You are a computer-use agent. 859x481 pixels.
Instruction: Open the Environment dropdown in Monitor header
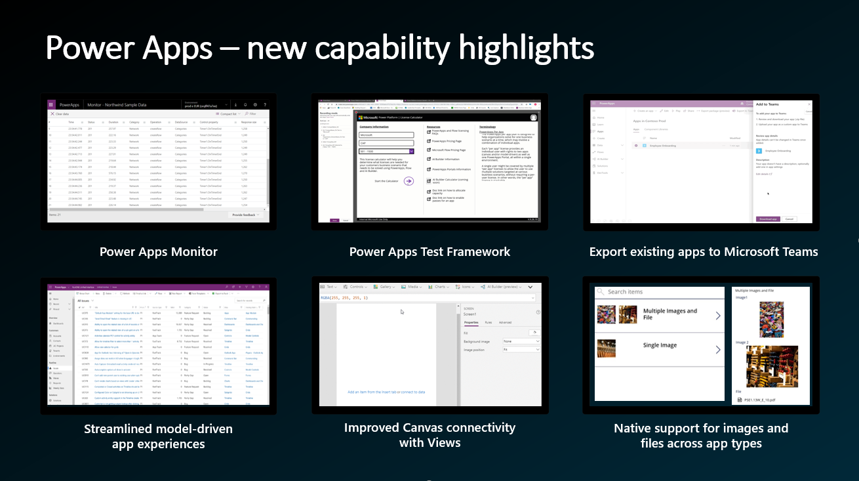tap(207, 104)
